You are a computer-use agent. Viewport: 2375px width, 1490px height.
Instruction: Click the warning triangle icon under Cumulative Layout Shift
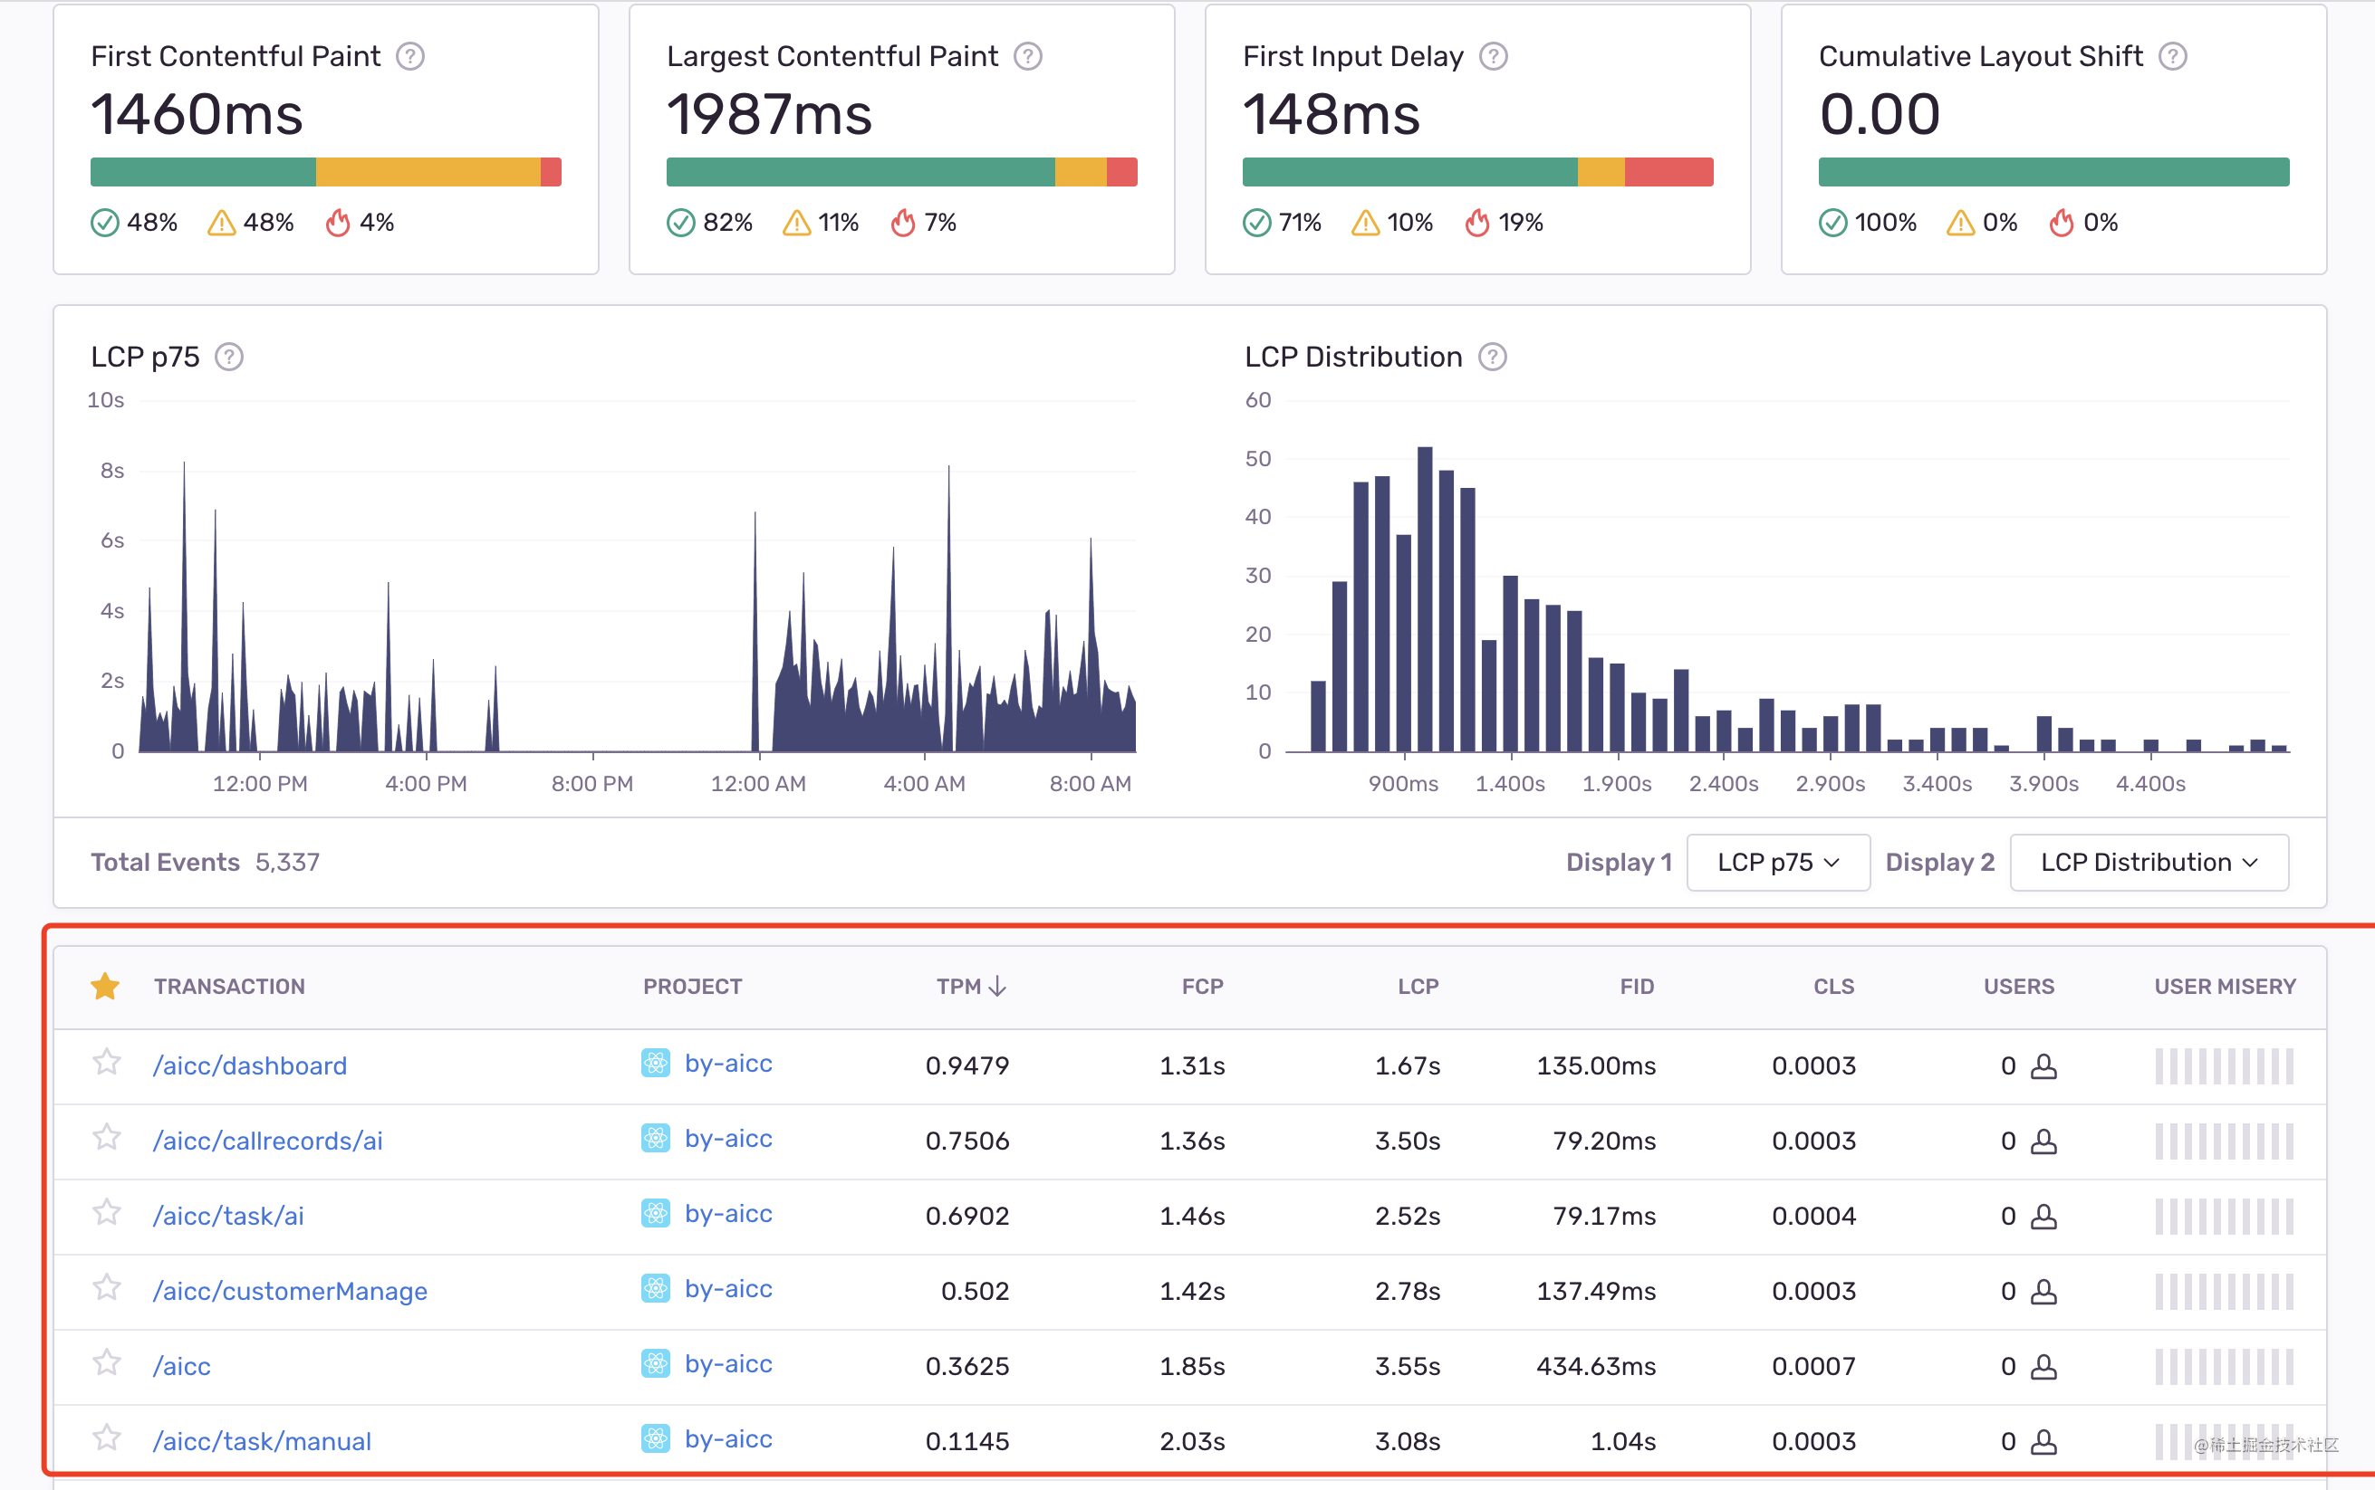[x=1961, y=224]
